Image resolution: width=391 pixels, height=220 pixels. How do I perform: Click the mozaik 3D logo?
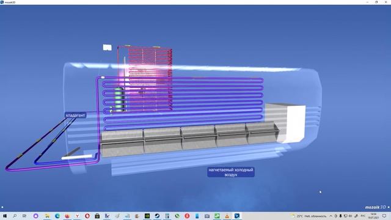[375, 207]
